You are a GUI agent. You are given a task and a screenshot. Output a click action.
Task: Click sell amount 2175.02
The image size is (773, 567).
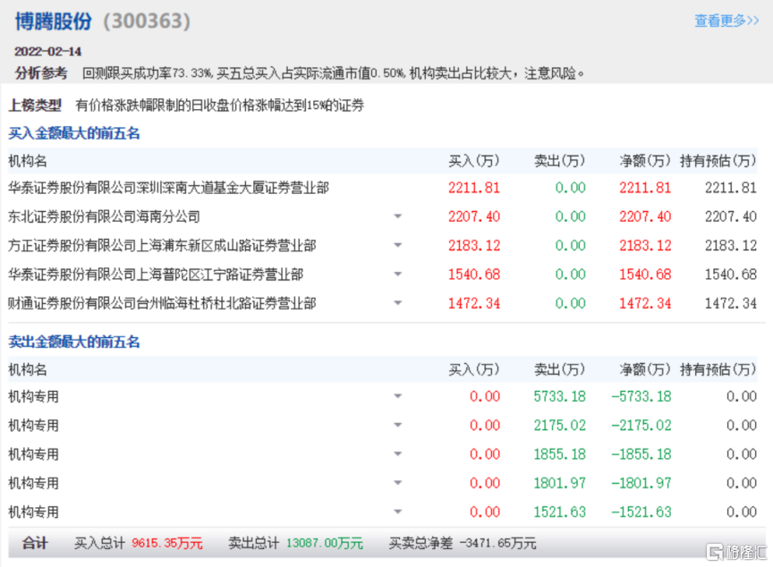[559, 425]
